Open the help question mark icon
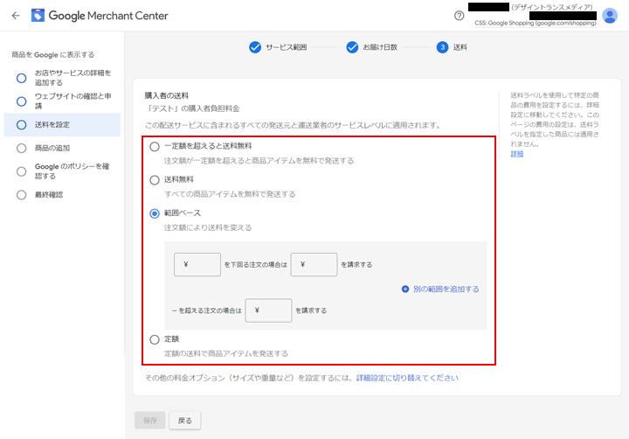This screenshot has height=439, width=629. click(x=460, y=16)
